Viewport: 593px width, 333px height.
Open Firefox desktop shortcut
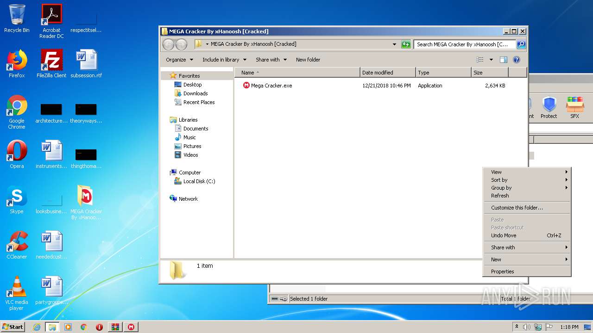point(17,64)
